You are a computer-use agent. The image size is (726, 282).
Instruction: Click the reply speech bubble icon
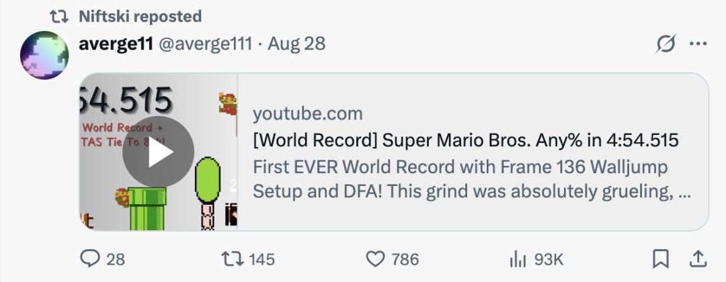point(90,258)
